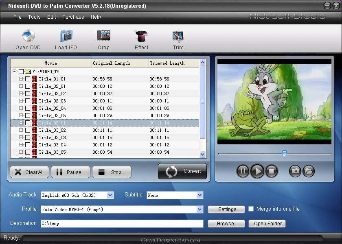Check the Title_01_01 checkbox
Screen dimensions: 342x244
pos(28,79)
